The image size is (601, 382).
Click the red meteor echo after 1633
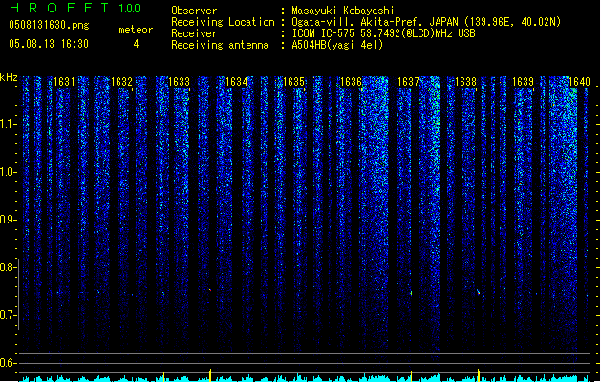click(210, 290)
